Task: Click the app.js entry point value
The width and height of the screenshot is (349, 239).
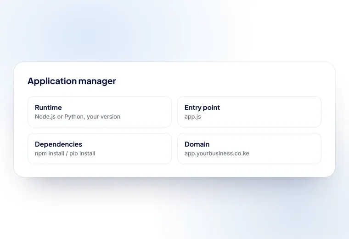Action: [x=192, y=117]
